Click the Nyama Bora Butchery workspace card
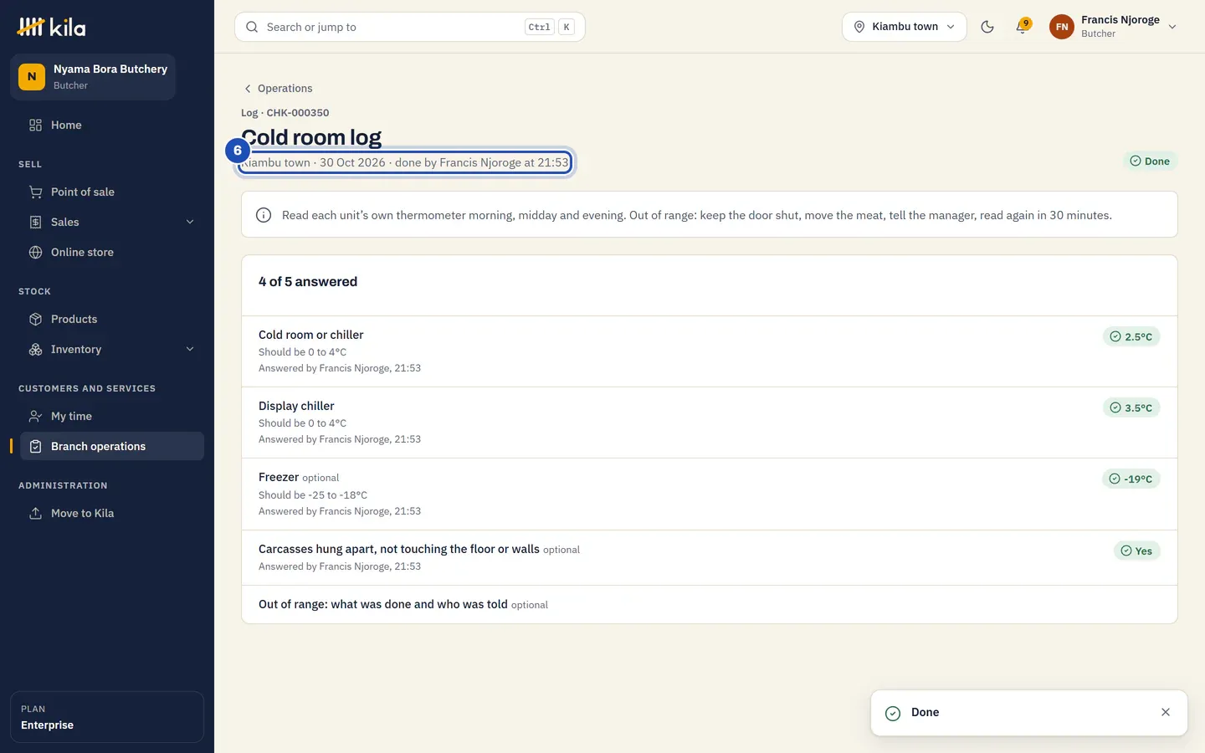 pos(93,77)
